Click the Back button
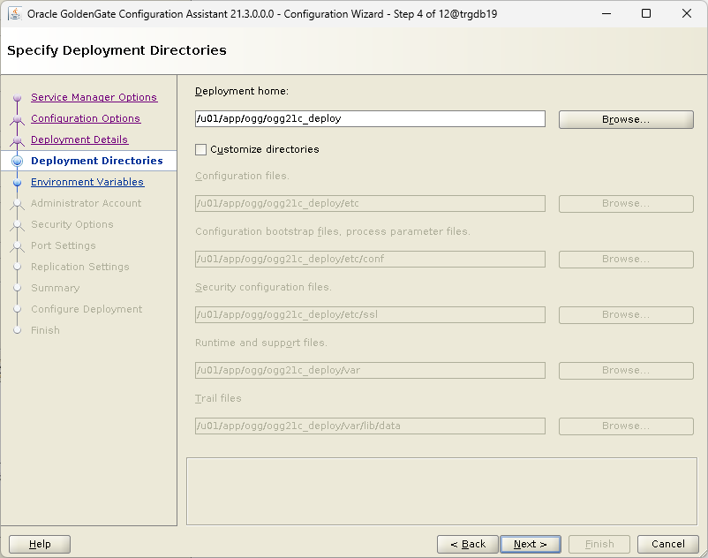Image resolution: width=708 pixels, height=558 pixels. [468, 544]
